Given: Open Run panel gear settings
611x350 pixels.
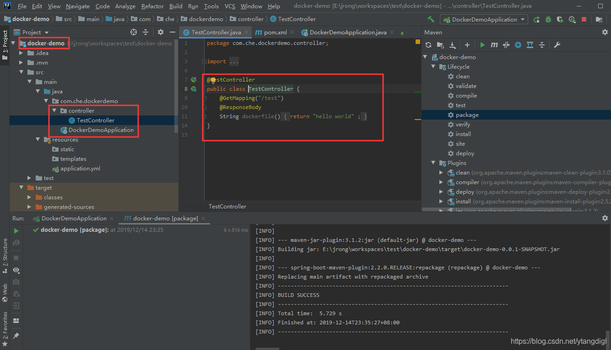Looking at the screenshot, I should 605,219.
